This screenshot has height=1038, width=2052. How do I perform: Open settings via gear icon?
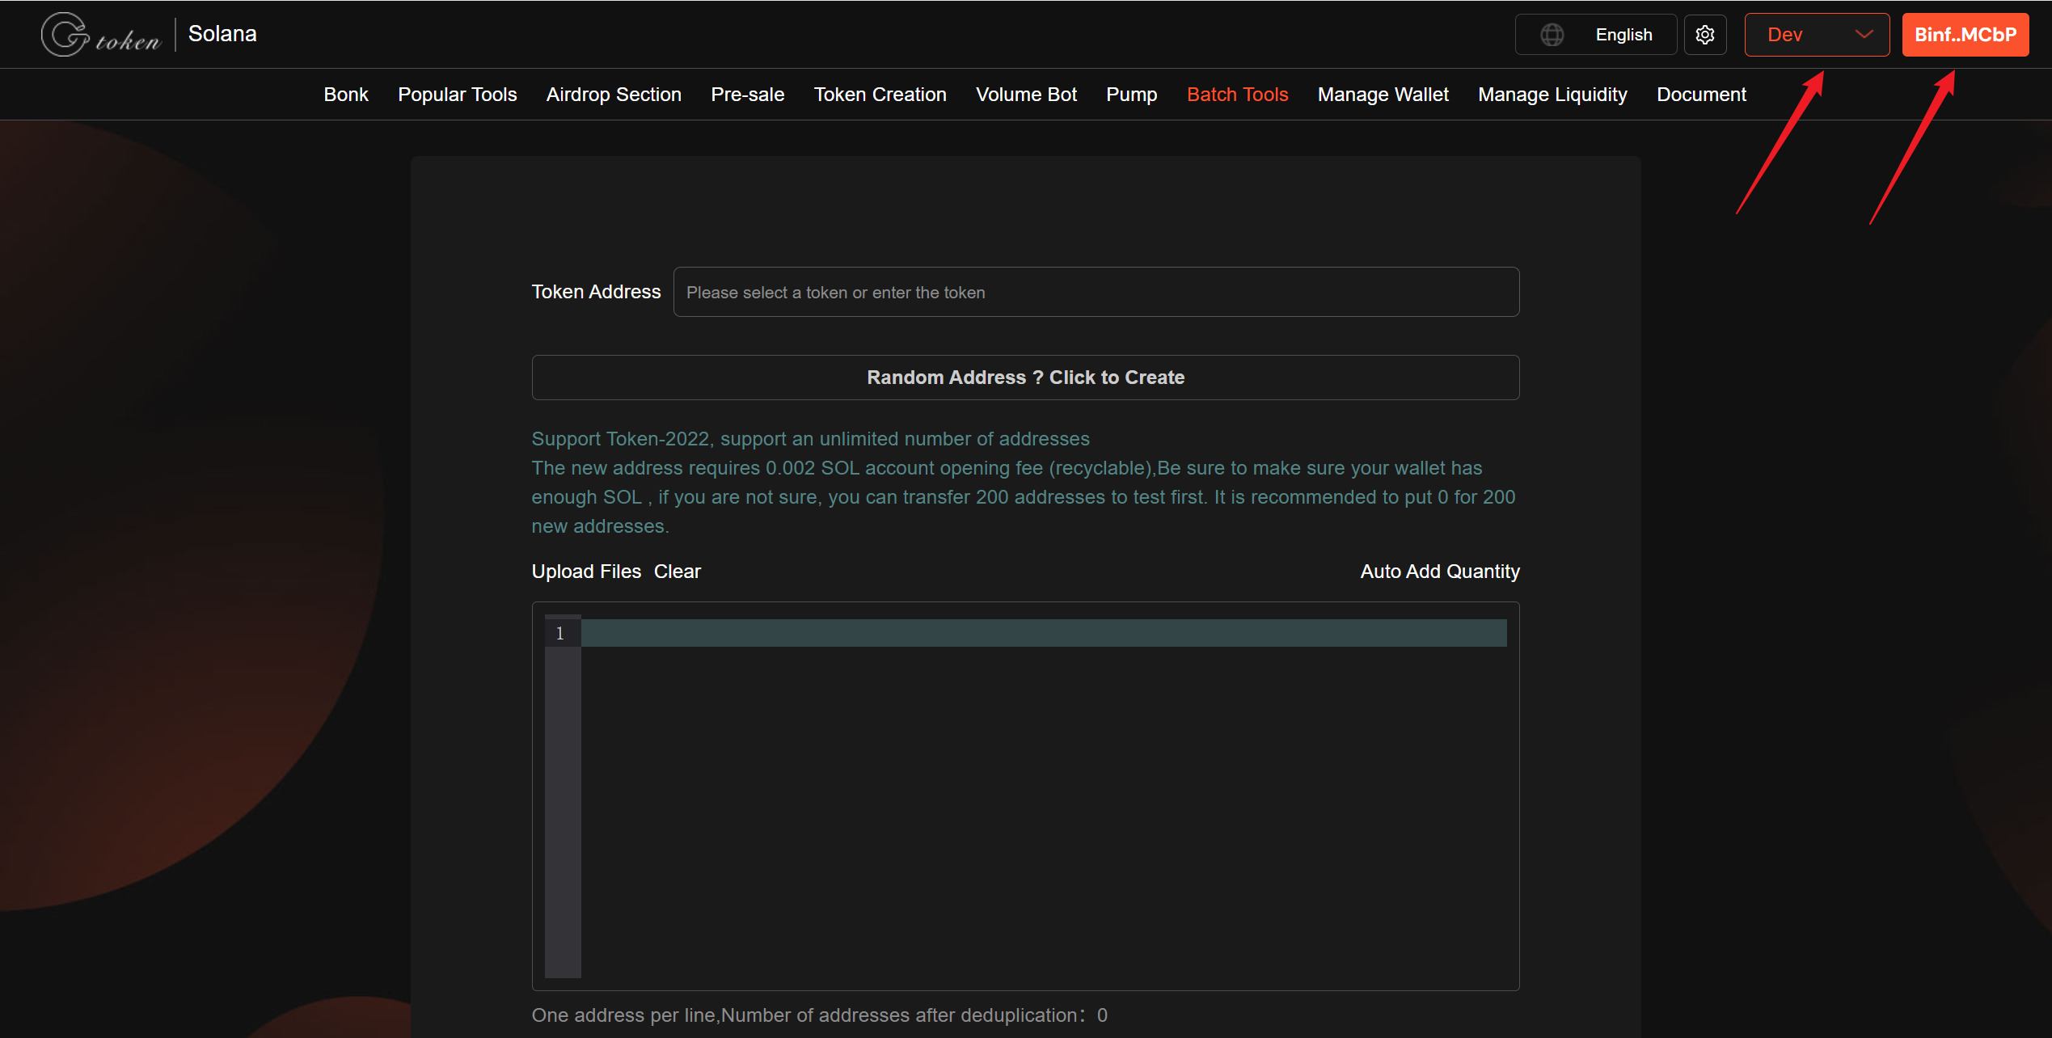click(1705, 35)
